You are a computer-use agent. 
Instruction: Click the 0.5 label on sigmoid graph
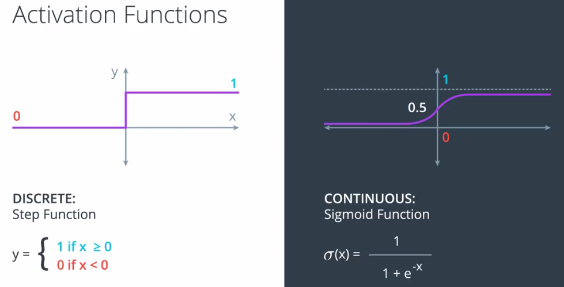[417, 108]
